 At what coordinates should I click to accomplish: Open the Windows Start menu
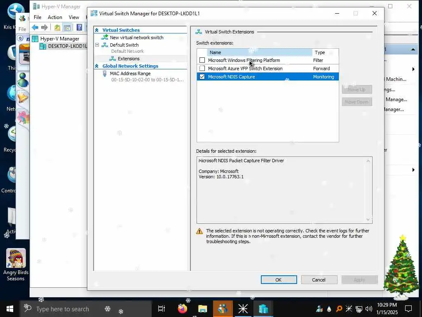(x=10, y=309)
